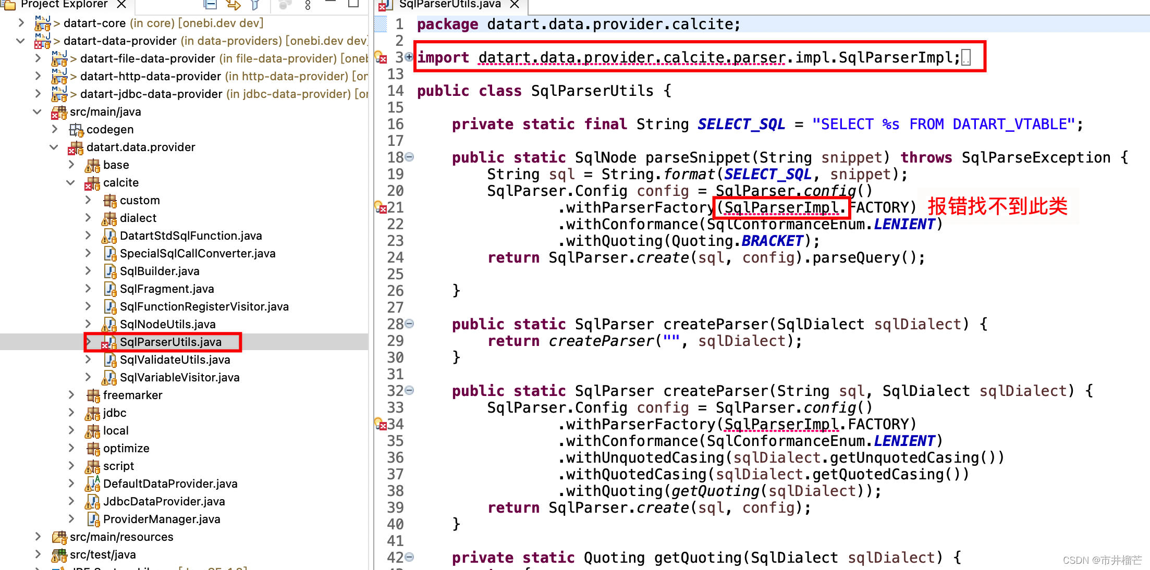
Task: Collapse the parseSnippet method fold at line 18
Action: click(x=410, y=157)
